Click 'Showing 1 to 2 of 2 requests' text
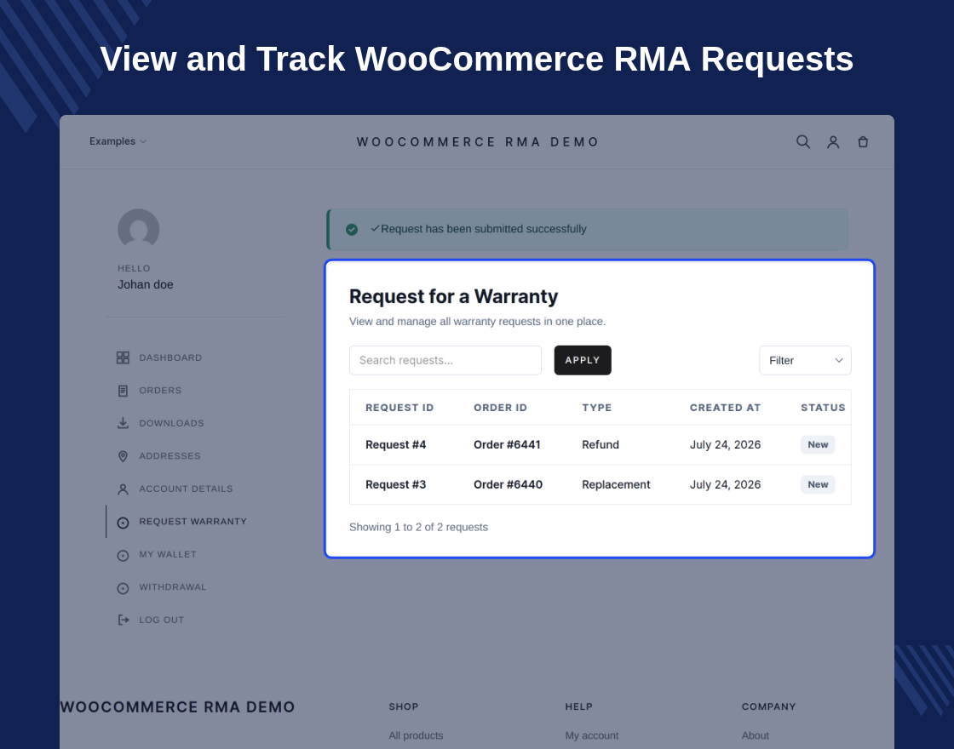The image size is (954, 749). 418,527
